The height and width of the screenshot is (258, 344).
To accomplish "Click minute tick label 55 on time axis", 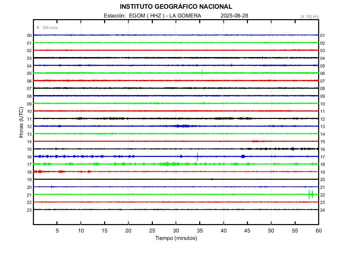I will 295,230.
